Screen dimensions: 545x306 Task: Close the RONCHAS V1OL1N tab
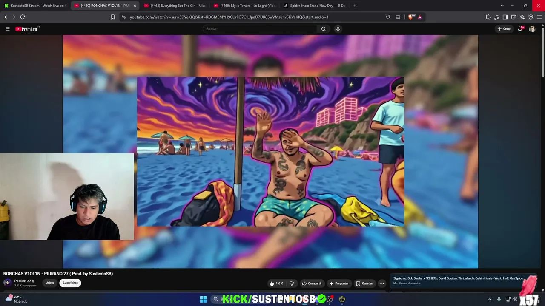tap(135, 6)
